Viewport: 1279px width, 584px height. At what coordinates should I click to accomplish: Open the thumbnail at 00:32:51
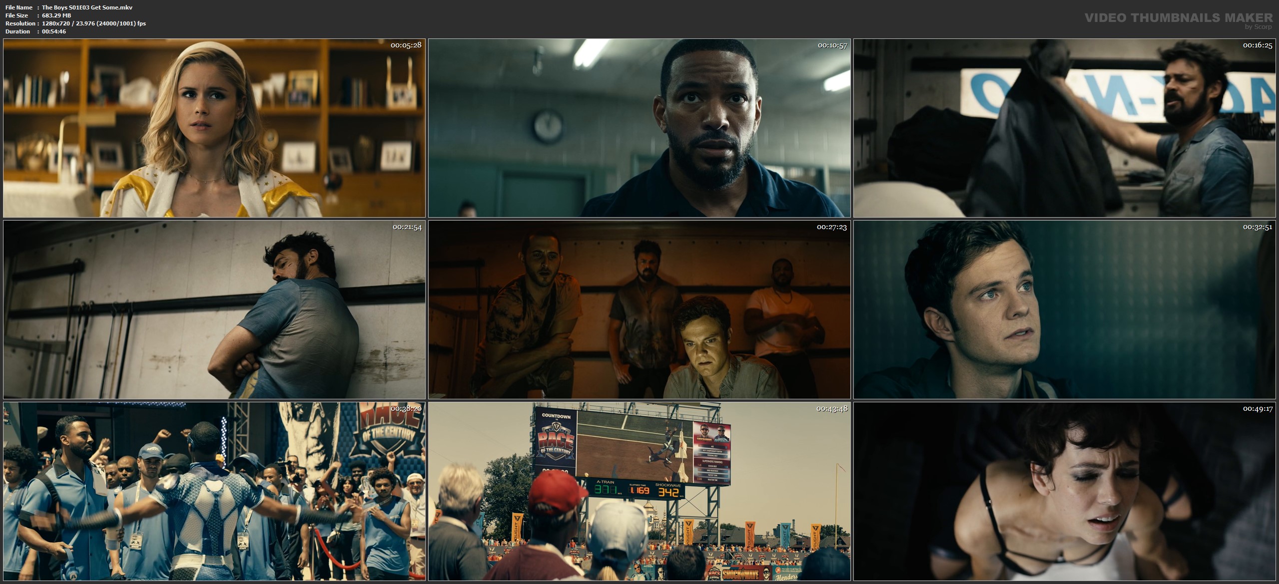[x=1065, y=310]
